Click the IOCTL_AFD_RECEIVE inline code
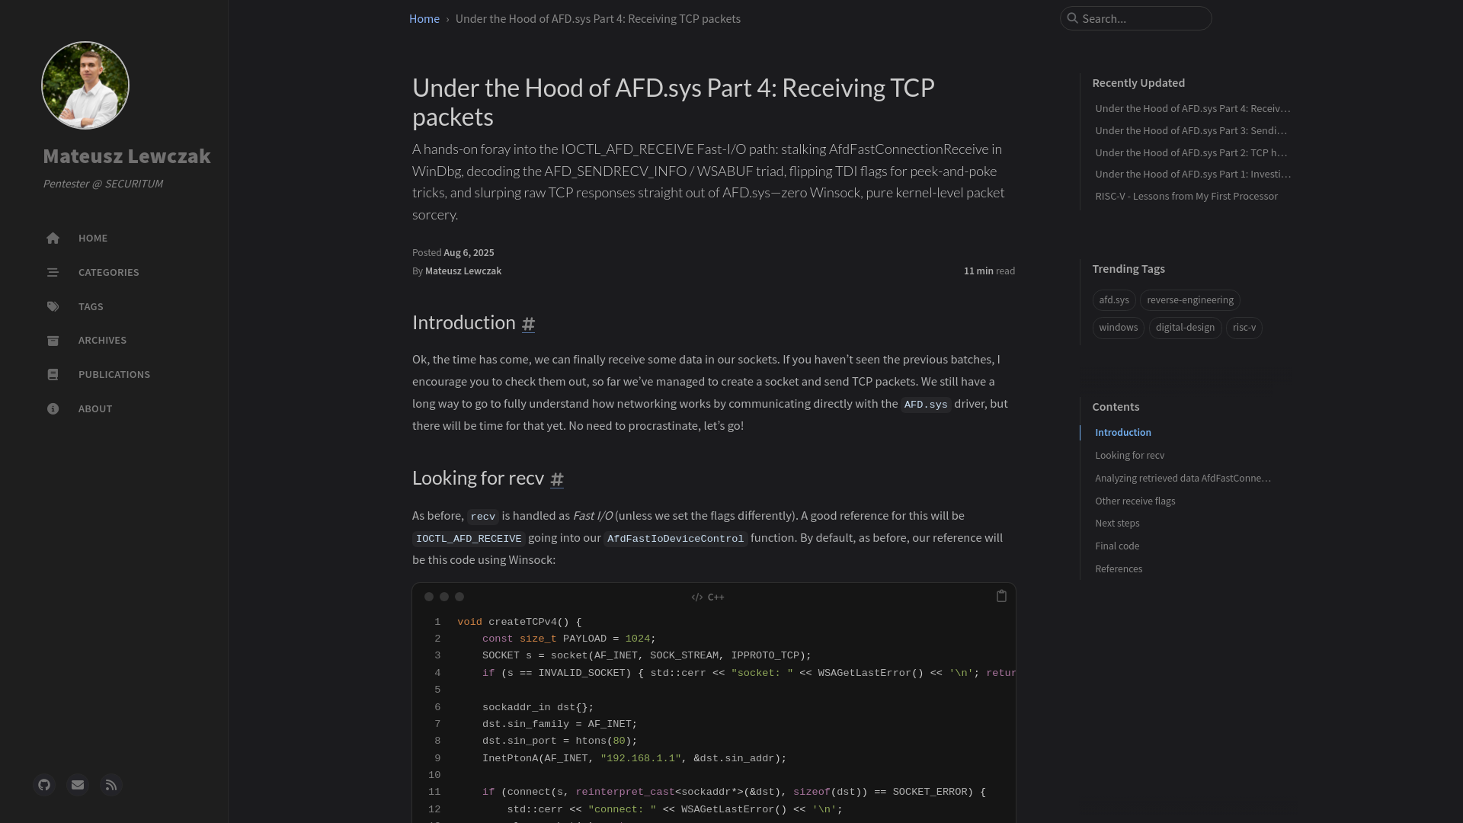The image size is (1463, 823). click(469, 539)
